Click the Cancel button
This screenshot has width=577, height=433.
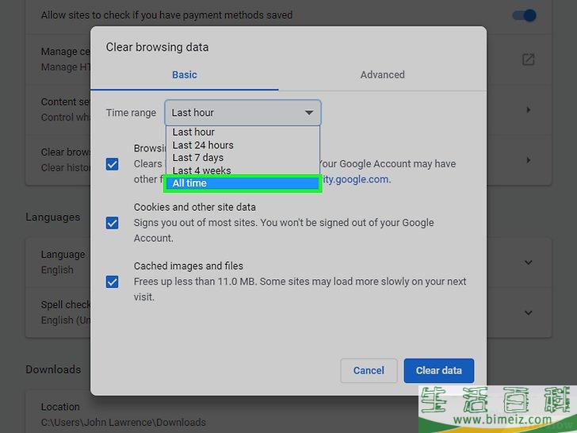pos(369,370)
